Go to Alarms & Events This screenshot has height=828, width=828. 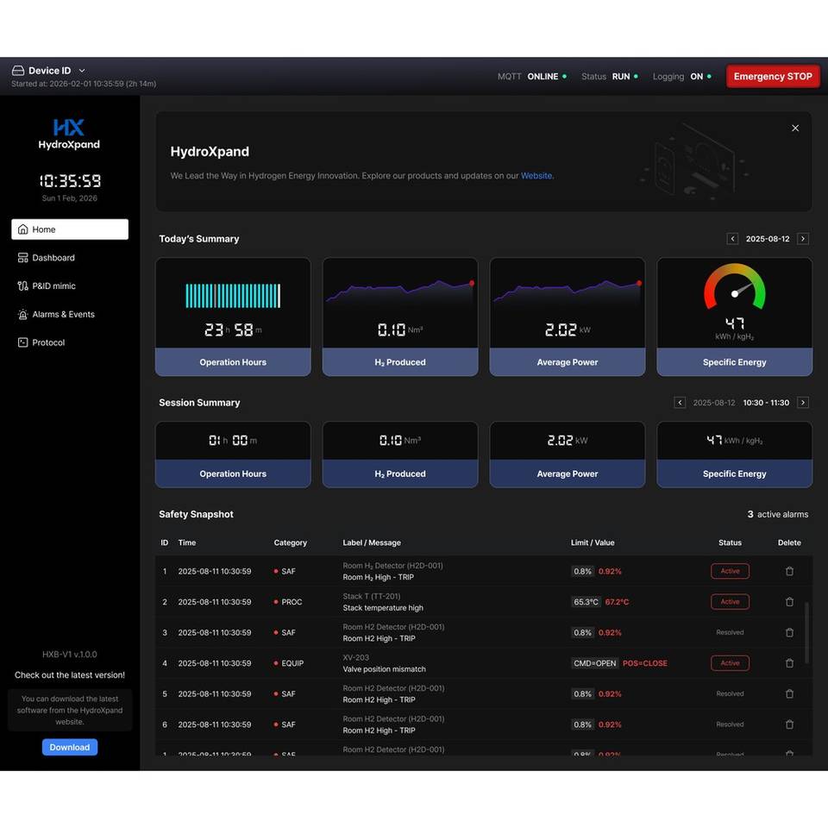coord(70,314)
